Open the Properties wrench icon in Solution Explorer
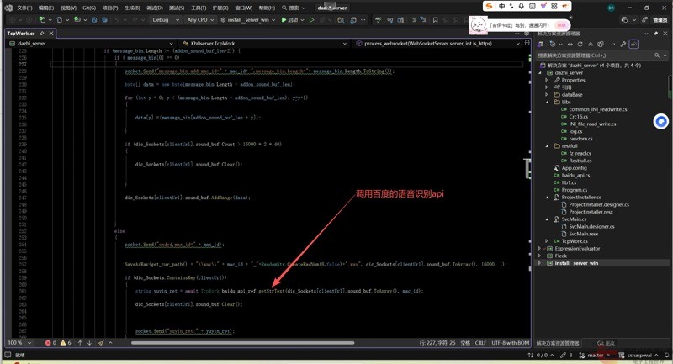The width and height of the screenshot is (673, 364). [x=623, y=44]
